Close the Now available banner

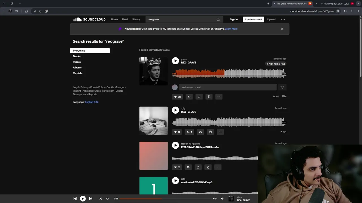point(282,29)
